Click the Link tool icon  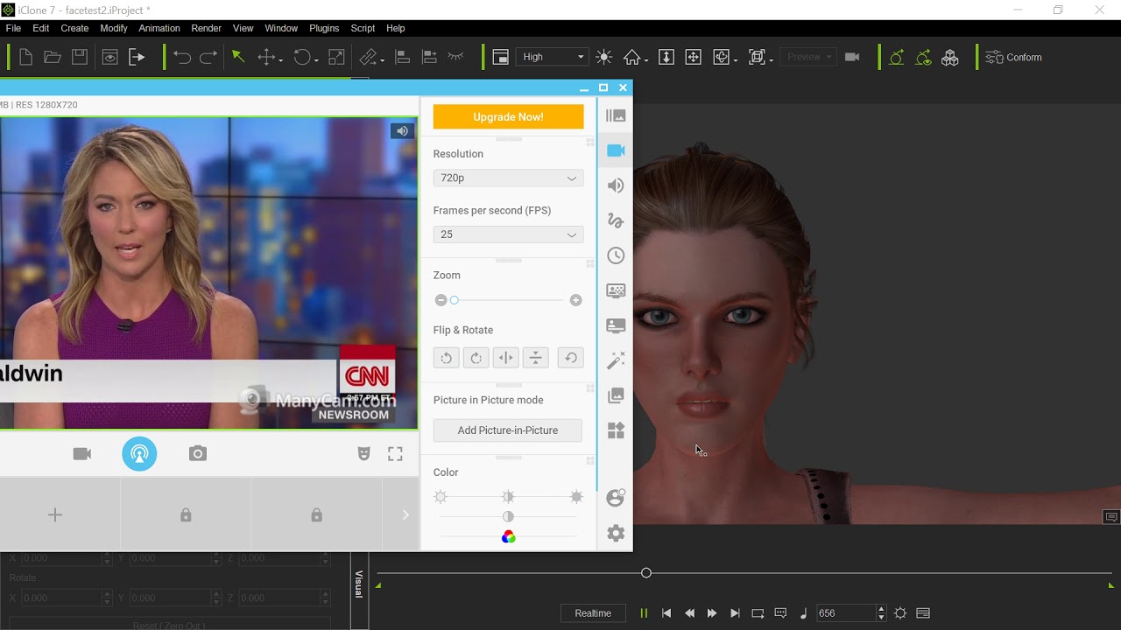click(368, 57)
